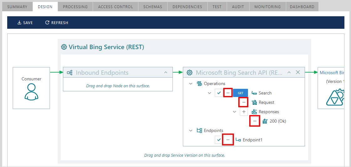Collapse the Responses tree node
351x167 pixels.
(x=235, y=112)
